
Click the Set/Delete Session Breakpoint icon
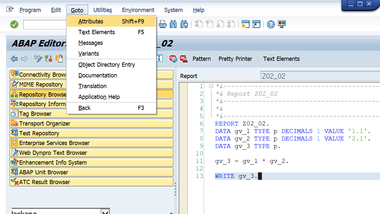click(173, 59)
